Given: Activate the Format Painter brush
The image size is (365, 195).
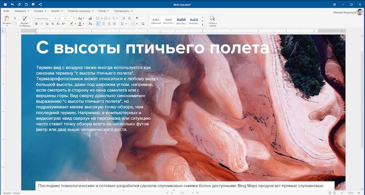Looking at the screenshot, I should pyautogui.click(x=25, y=19).
